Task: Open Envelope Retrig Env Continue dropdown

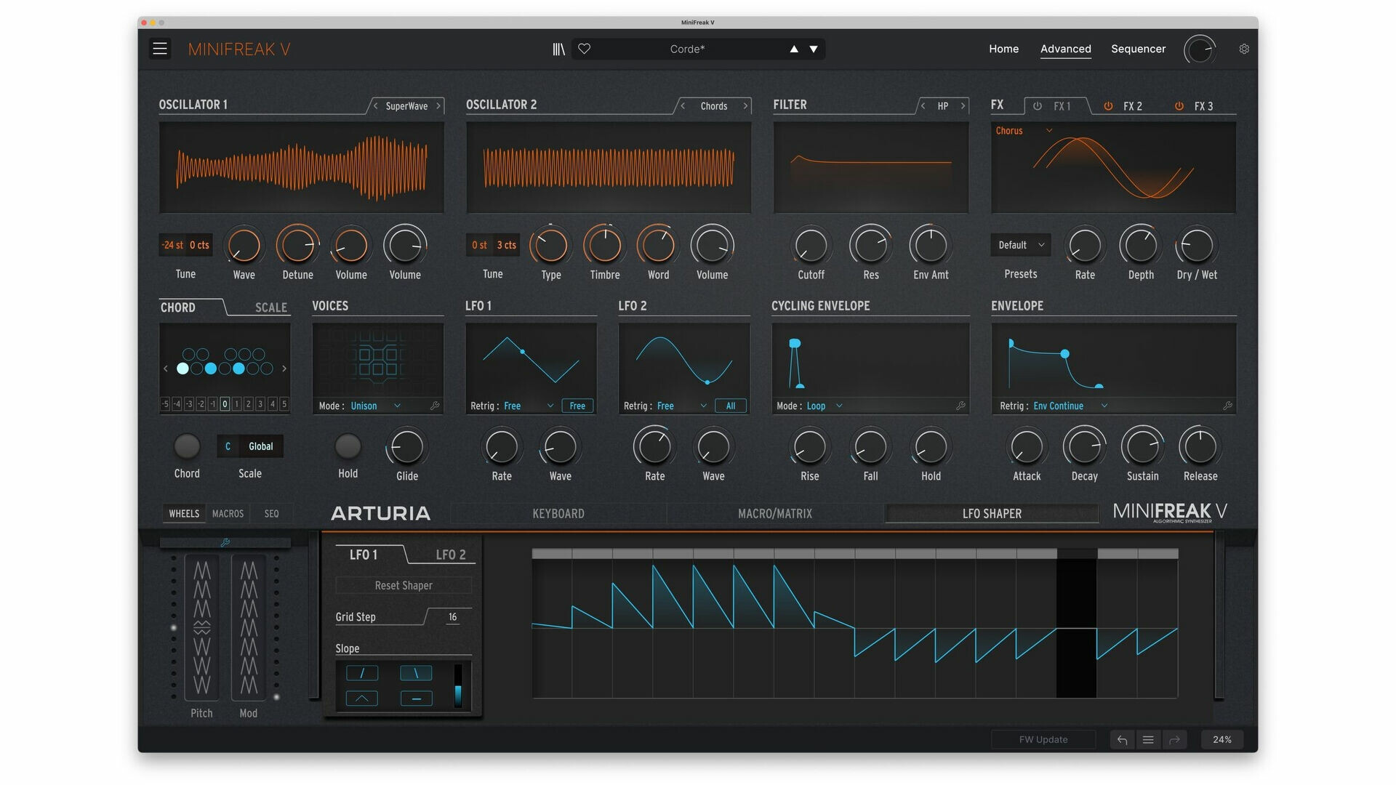Action: pos(1070,406)
